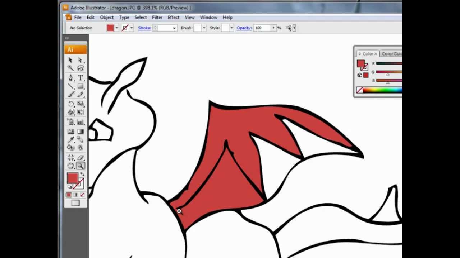
Task: Close the Color panel tab
Action: coord(376,54)
